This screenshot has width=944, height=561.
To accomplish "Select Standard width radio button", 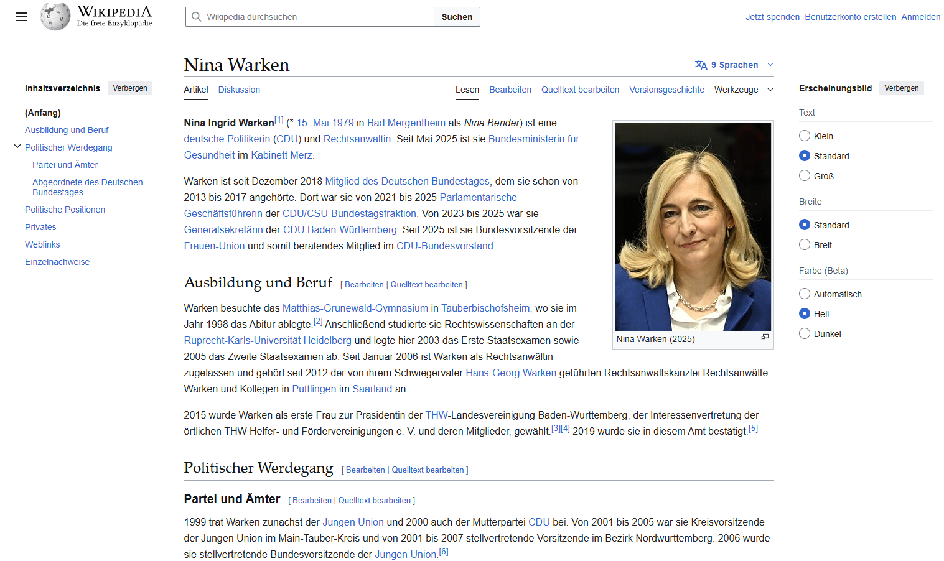I will click(805, 225).
